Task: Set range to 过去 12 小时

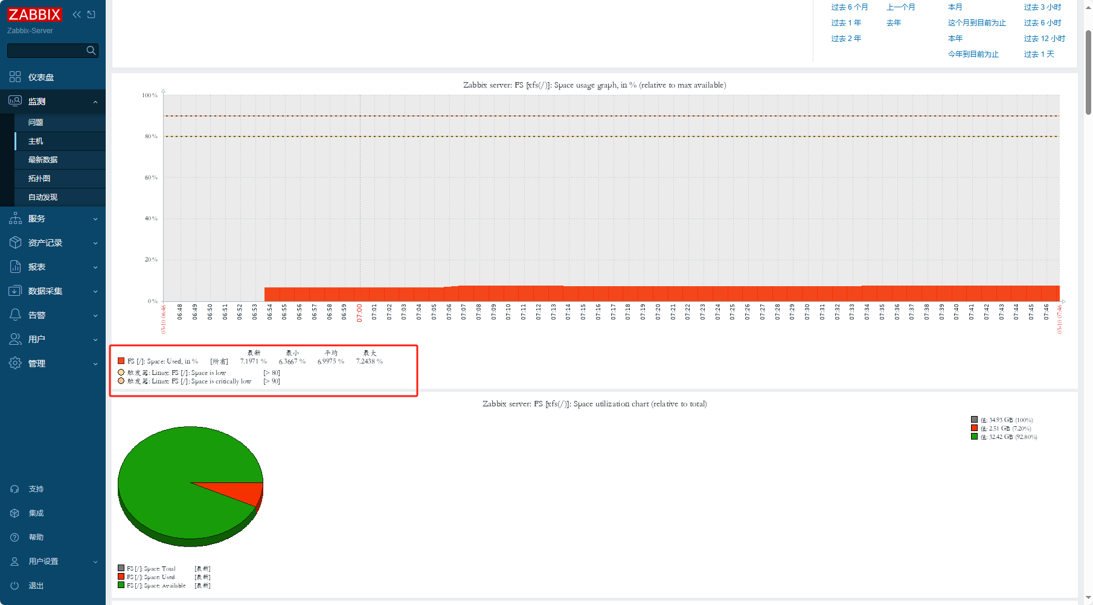Action: click(x=1044, y=39)
